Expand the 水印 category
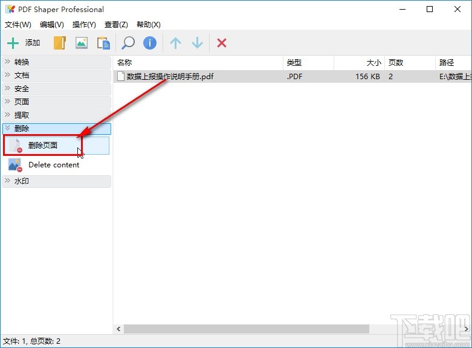472x348 pixels. (57, 181)
